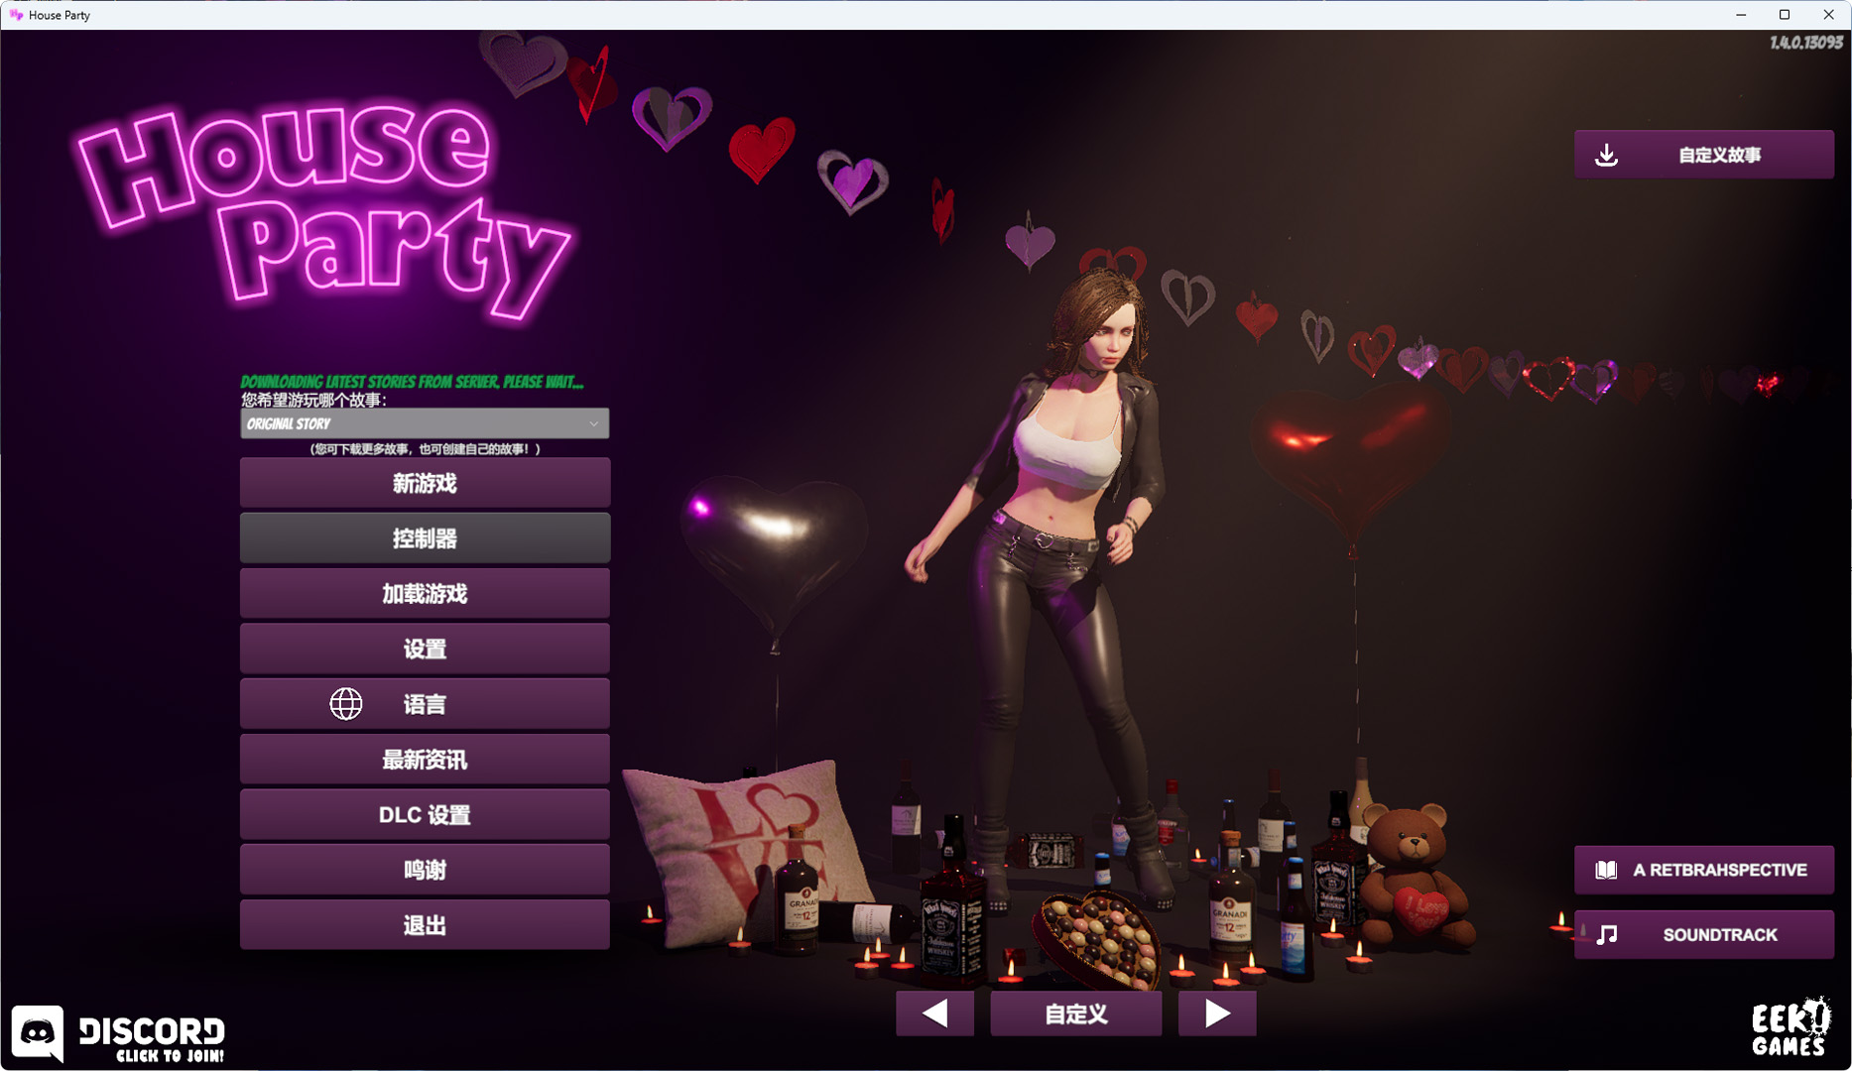Image resolution: width=1852 pixels, height=1071 pixels.
Task: Expand the Original Story dropdown
Action: [x=425, y=423]
